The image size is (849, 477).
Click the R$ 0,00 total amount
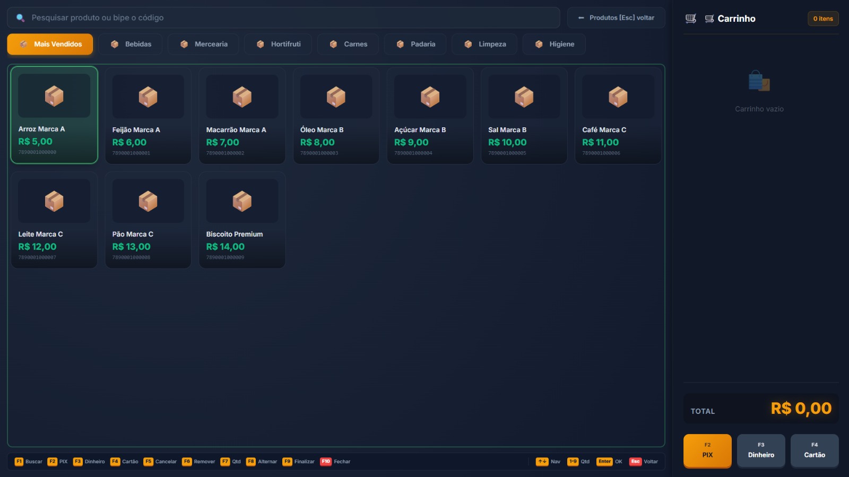(x=801, y=409)
